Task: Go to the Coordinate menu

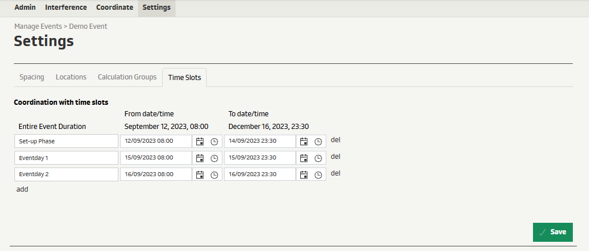Action: pyautogui.click(x=115, y=7)
